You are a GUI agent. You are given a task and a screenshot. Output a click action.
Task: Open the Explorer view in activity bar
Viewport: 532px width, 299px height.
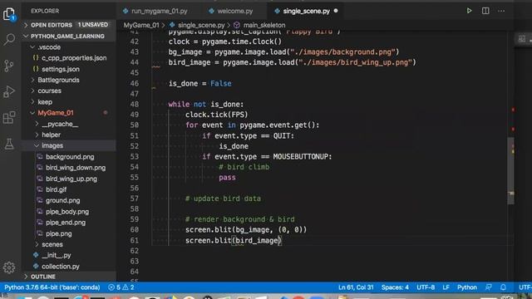(9, 14)
